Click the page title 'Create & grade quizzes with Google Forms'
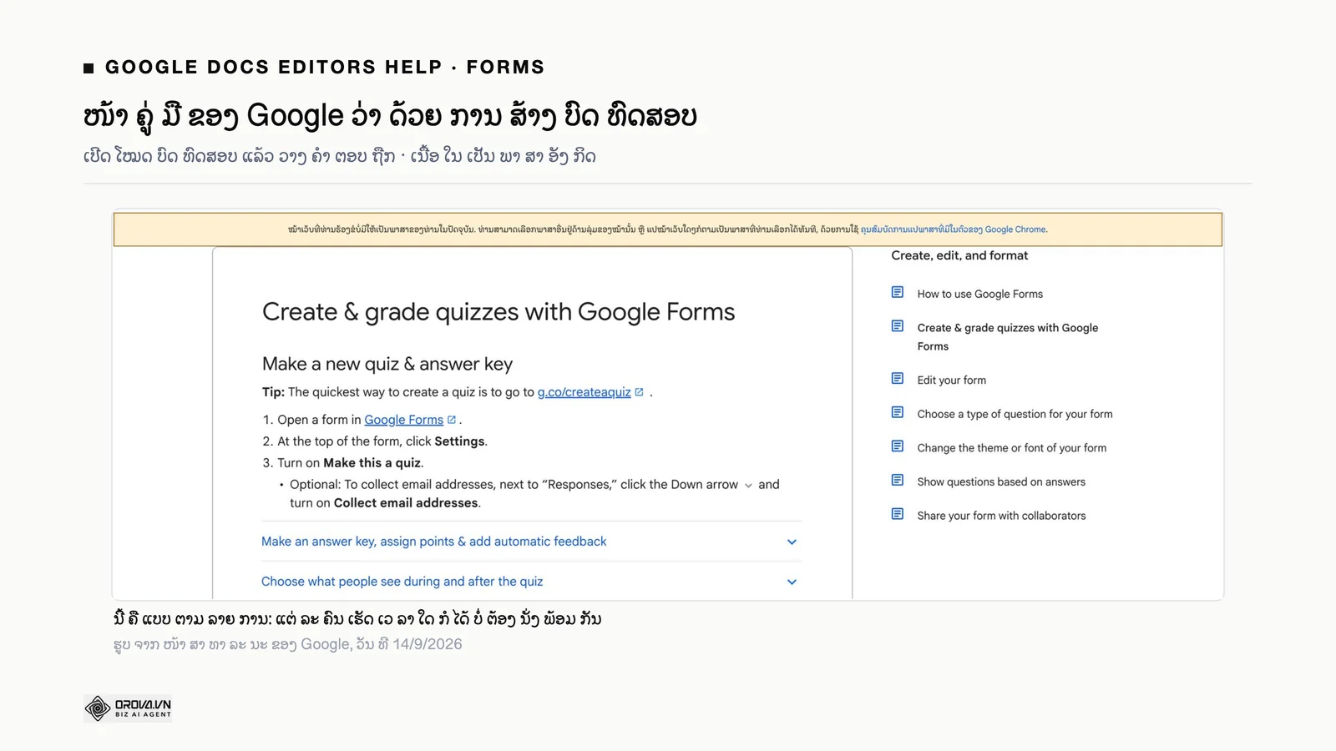Viewport: 1336px width, 751px height. [x=498, y=312]
